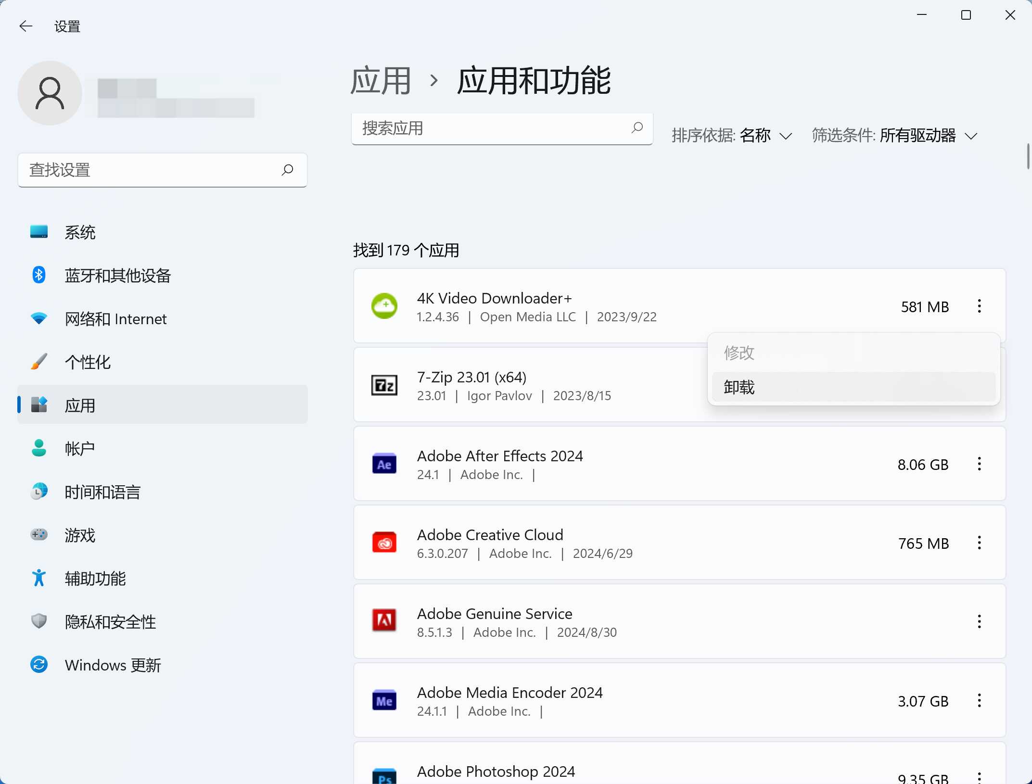Open 个性化 paintbrush icon
The image size is (1032, 784).
pyautogui.click(x=39, y=362)
